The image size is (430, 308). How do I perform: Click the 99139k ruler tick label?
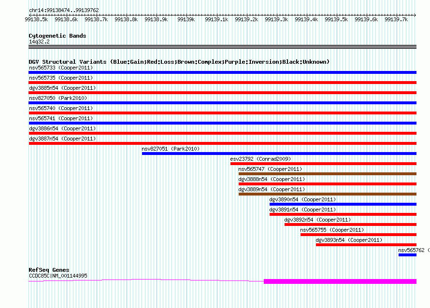click(186, 19)
